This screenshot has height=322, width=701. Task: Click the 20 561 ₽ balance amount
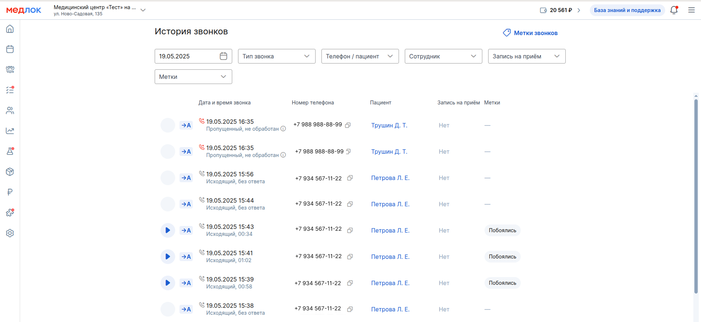561,10
